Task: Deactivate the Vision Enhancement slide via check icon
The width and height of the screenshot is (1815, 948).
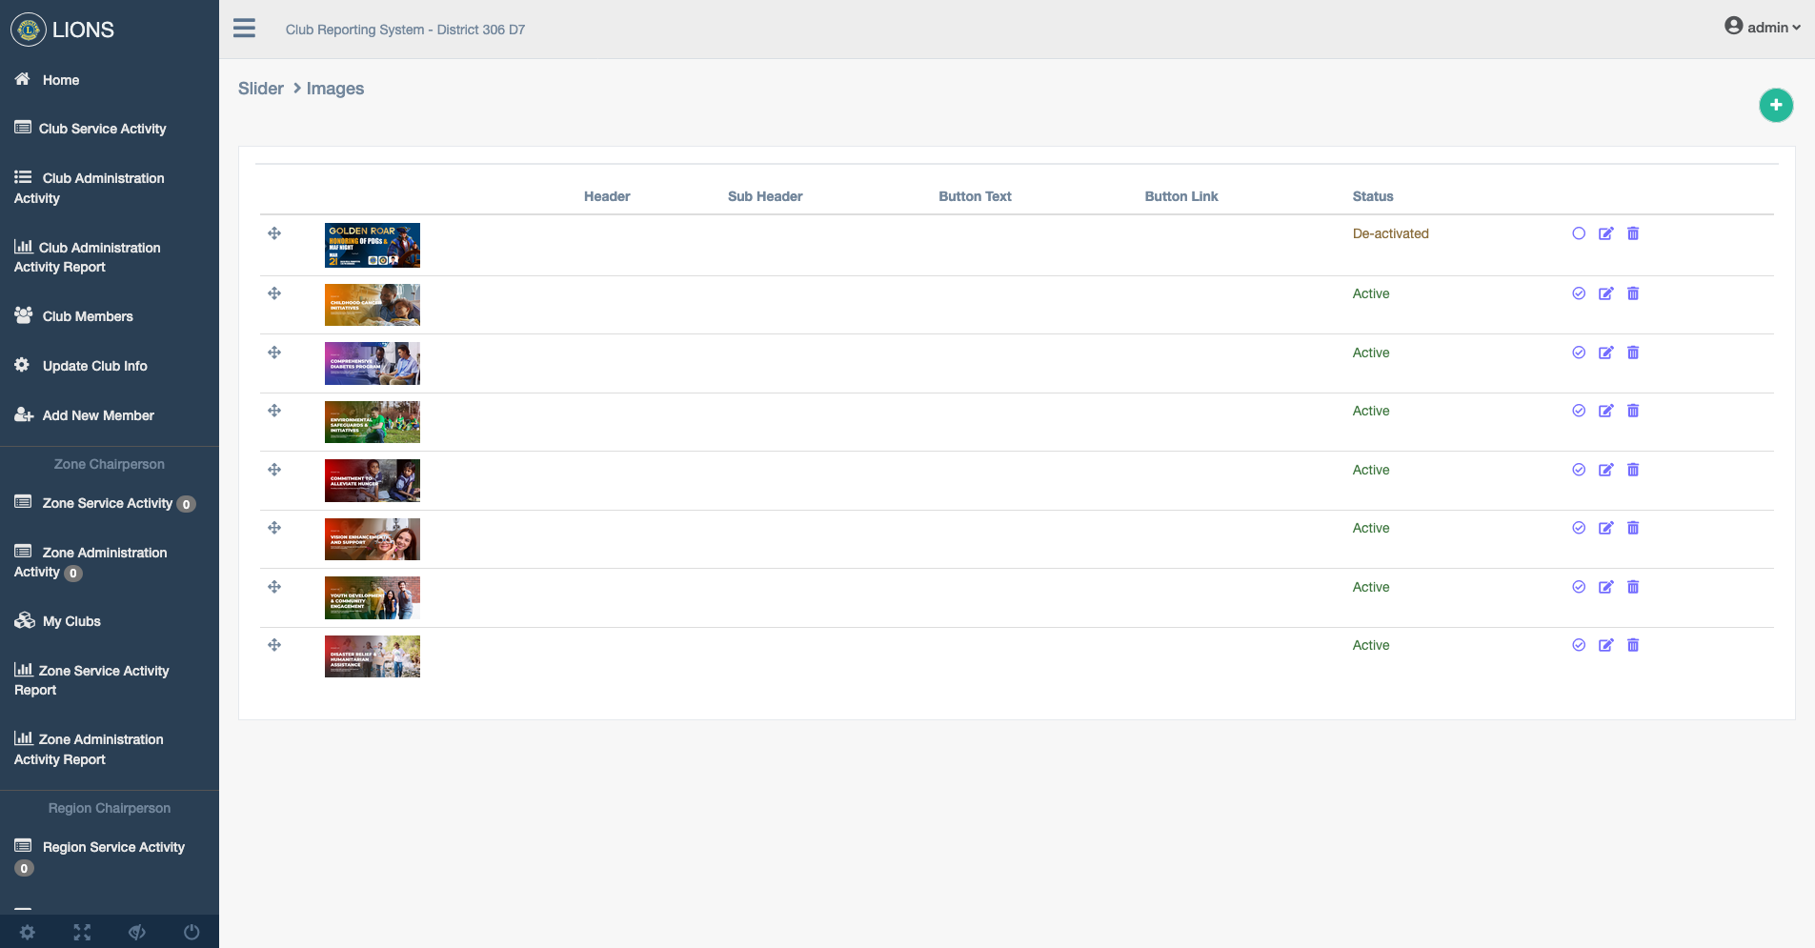Action: pos(1579,528)
